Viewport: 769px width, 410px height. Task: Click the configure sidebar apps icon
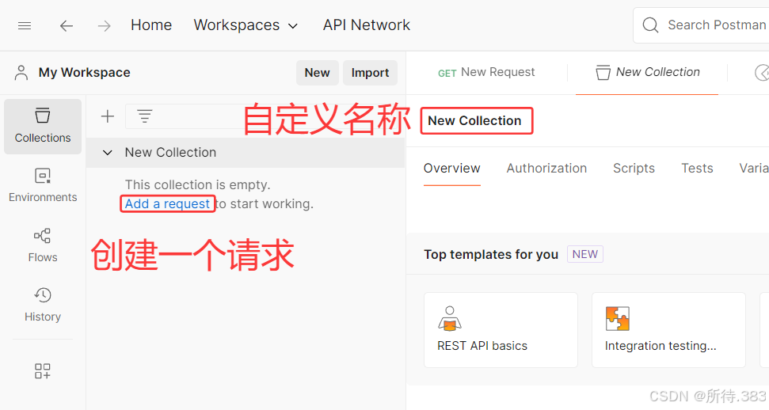point(43,370)
